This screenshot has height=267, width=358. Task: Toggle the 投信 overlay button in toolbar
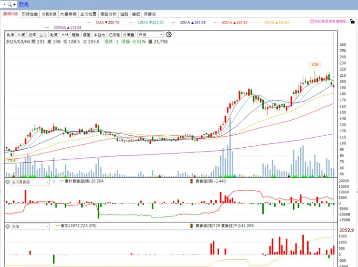coord(32,35)
